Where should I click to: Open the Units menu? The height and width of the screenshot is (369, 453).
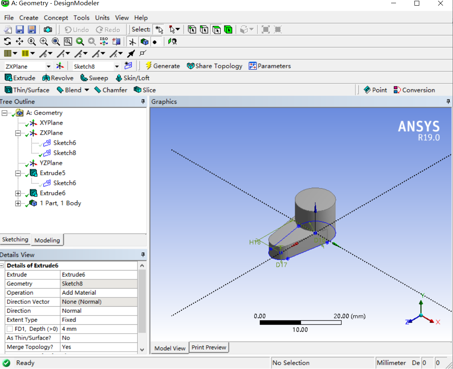tap(102, 18)
